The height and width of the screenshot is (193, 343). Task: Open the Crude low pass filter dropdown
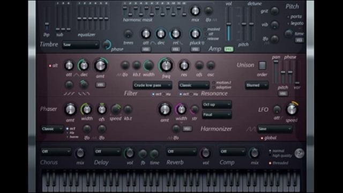point(152,85)
